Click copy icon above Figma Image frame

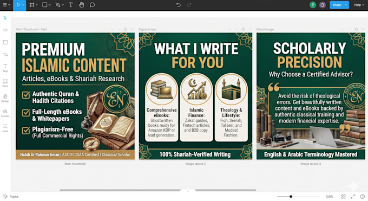tap(244, 29)
